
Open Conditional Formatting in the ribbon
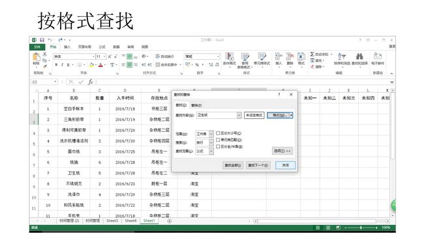[x=230, y=60]
